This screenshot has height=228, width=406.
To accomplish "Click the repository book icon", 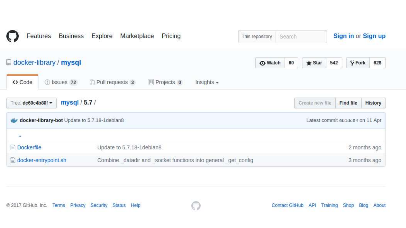I will [9, 62].
